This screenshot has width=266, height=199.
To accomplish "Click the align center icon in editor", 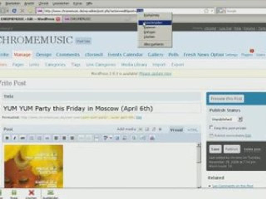I will 64,138.
